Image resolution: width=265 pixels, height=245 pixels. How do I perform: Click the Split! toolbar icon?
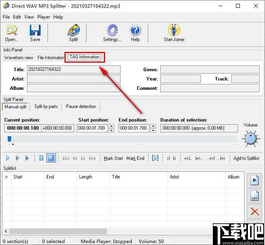pyautogui.click(x=74, y=33)
